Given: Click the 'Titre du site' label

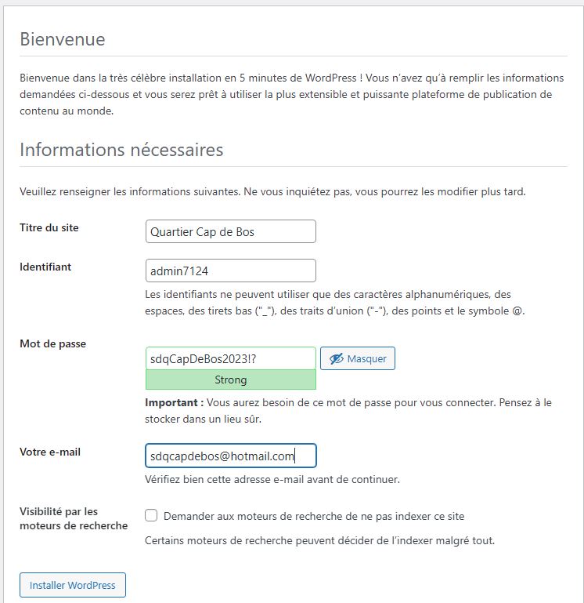Looking at the screenshot, I should [x=49, y=227].
